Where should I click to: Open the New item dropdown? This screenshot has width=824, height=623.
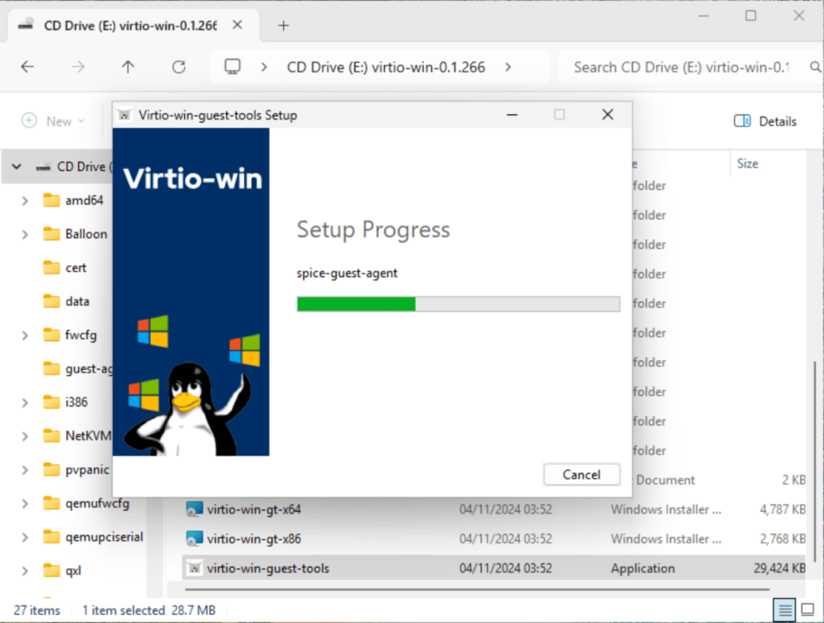[x=55, y=121]
